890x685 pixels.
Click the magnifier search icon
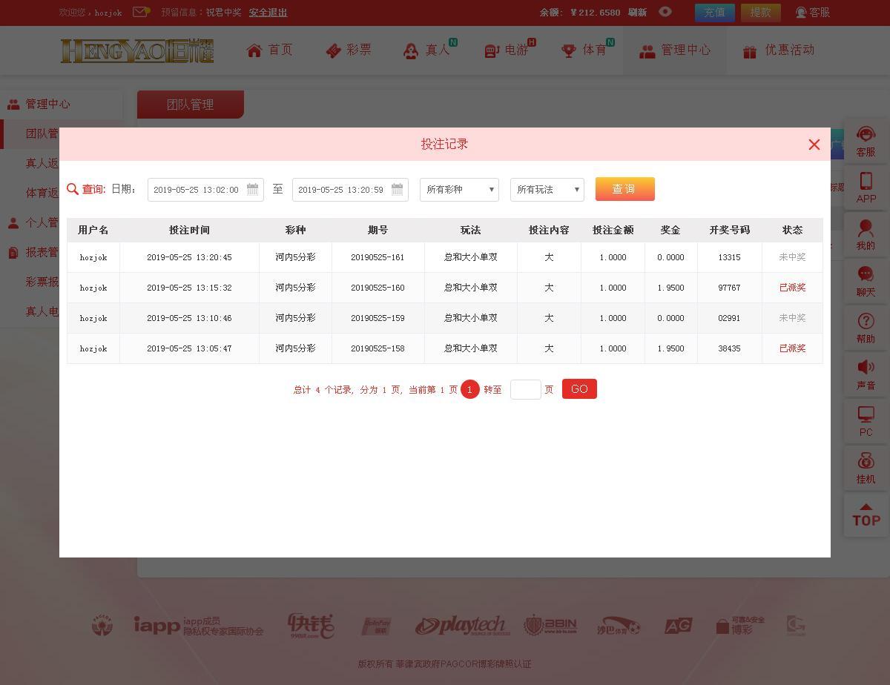[x=73, y=189]
